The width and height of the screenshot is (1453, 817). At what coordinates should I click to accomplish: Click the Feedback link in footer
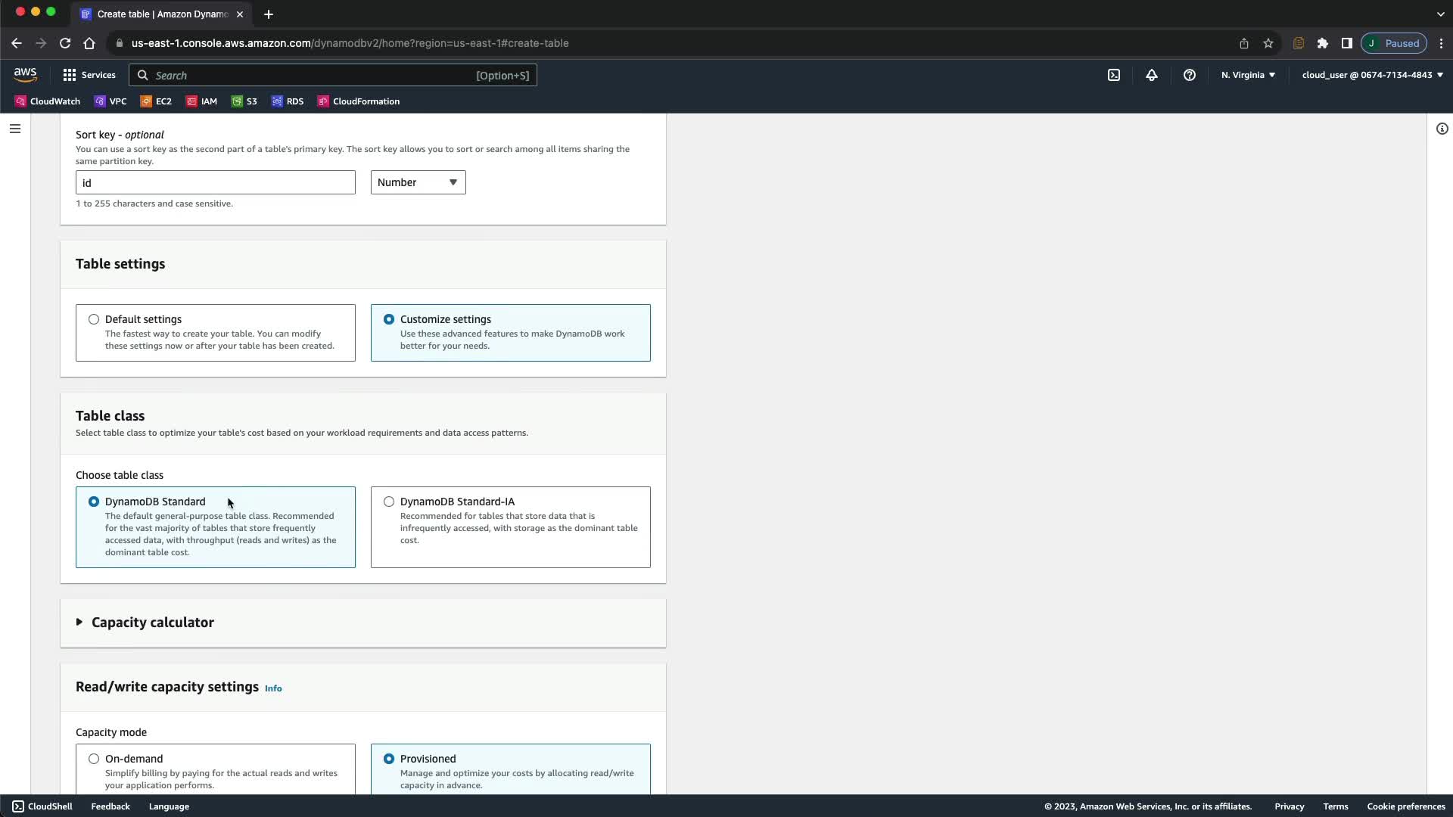(110, 806)
